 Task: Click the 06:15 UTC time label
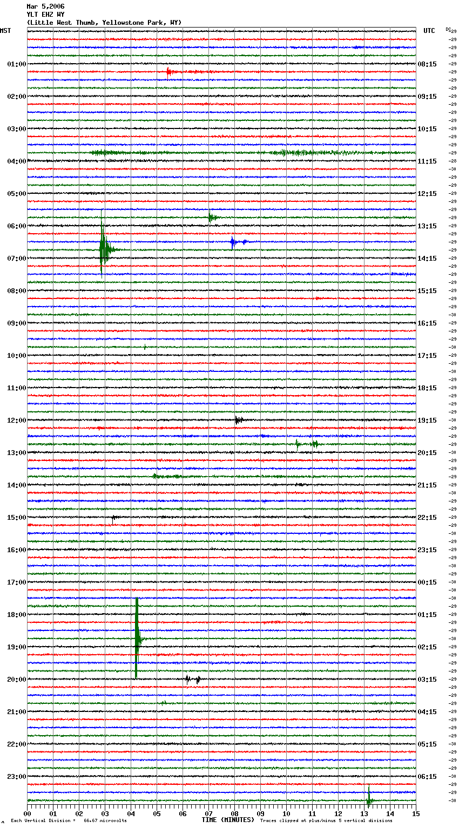tap(427, 777)
